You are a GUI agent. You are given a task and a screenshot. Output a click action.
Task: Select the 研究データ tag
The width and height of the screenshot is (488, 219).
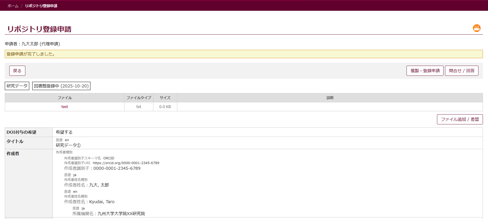click(x=17, y=86)
